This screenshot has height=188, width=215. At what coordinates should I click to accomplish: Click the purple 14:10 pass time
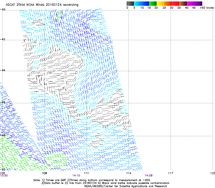(76, 176)
